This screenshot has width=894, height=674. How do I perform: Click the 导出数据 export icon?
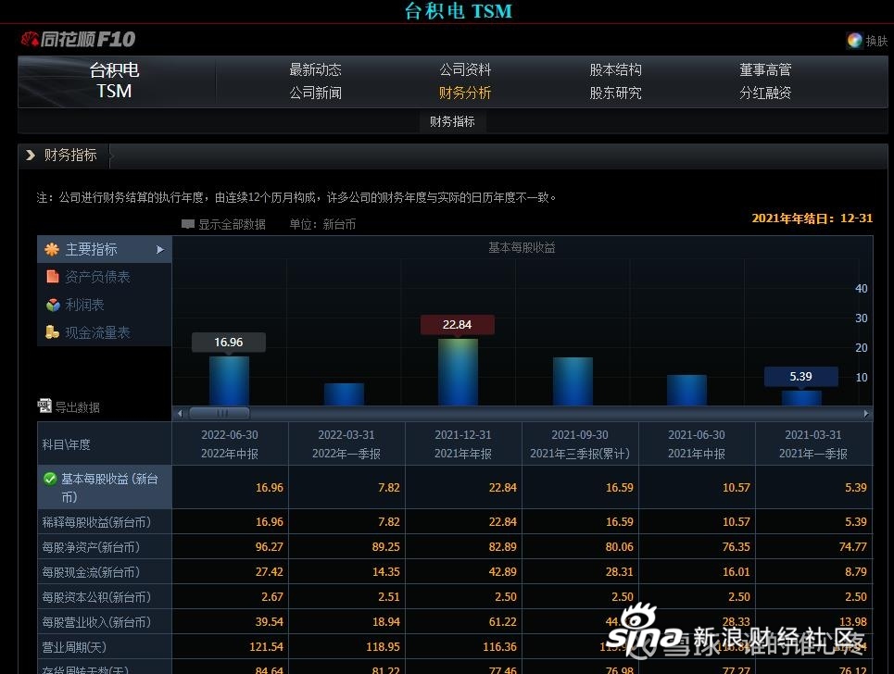click(x=44, y=406)
